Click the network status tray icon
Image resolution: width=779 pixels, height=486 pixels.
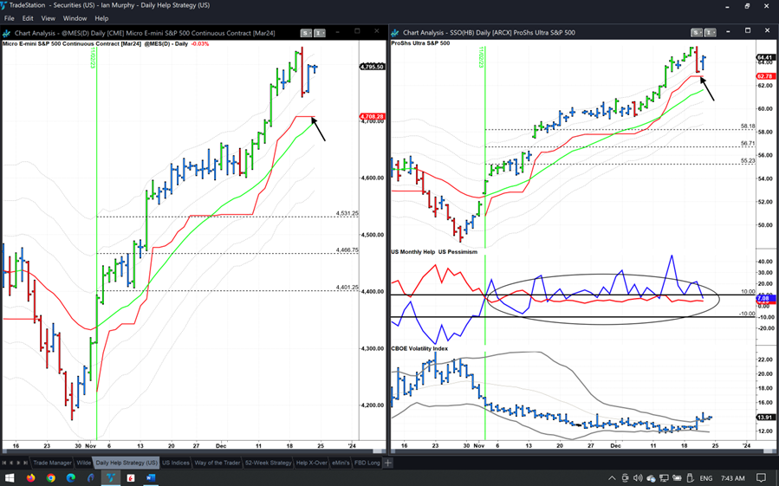click(664, 478)
